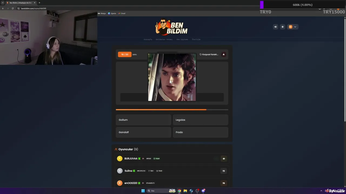Open a new browser tab

[x=39, y=3]
